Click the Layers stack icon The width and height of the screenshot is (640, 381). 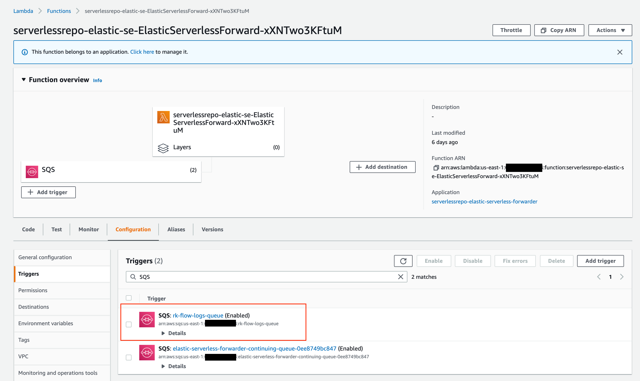[x=163, y=148]
